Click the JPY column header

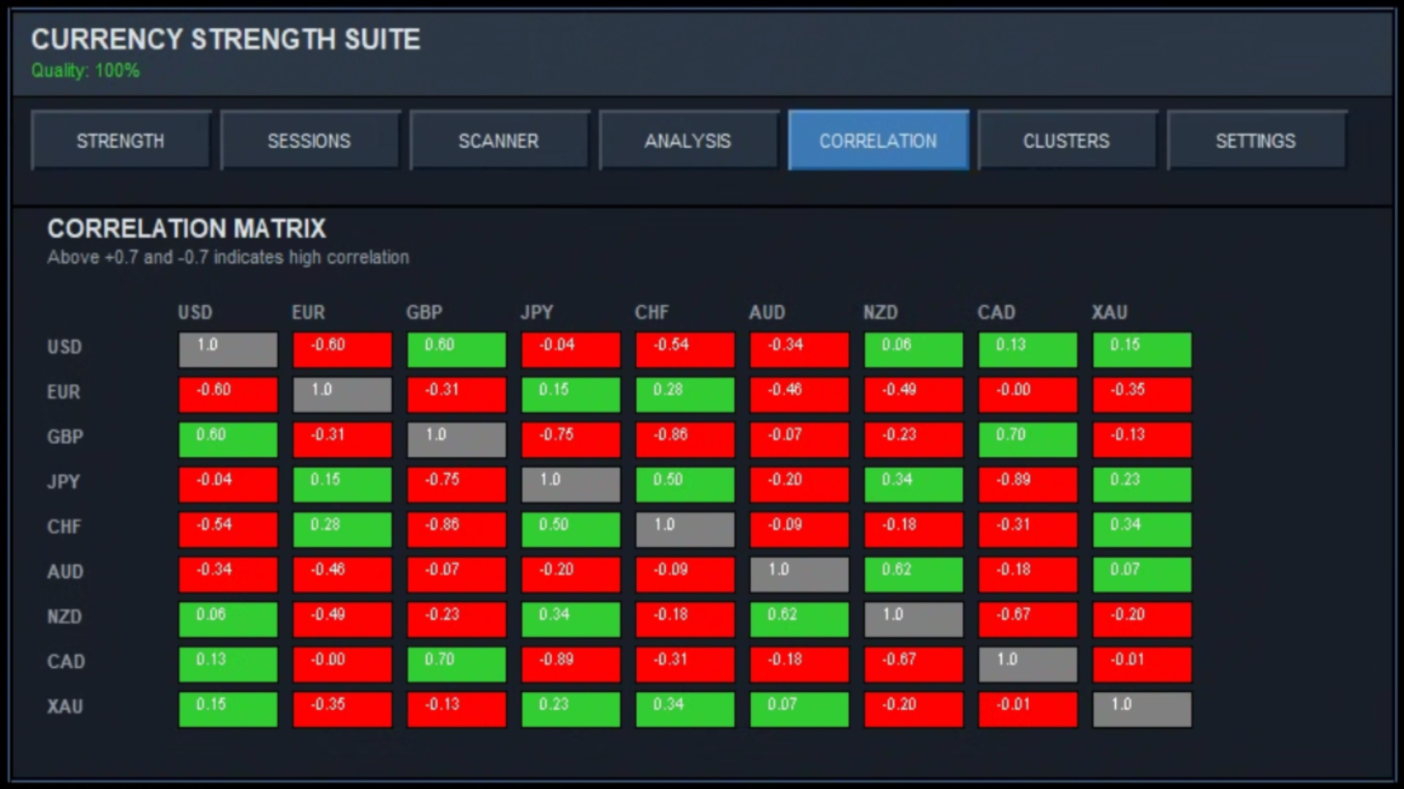537,313
